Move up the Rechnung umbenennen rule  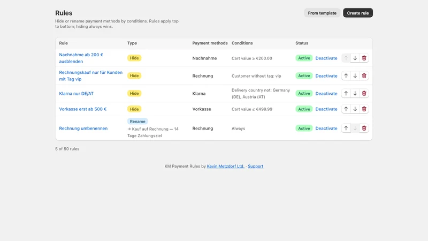[346, 128]
